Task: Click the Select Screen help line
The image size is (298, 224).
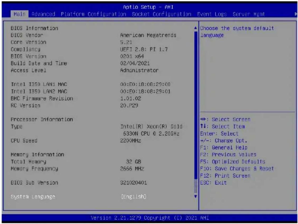Action: [x=225, y=120]
